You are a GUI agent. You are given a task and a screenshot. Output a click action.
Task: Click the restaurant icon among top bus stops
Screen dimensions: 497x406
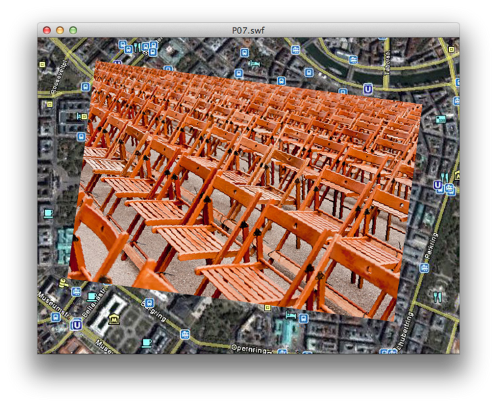tap(137, 48)
